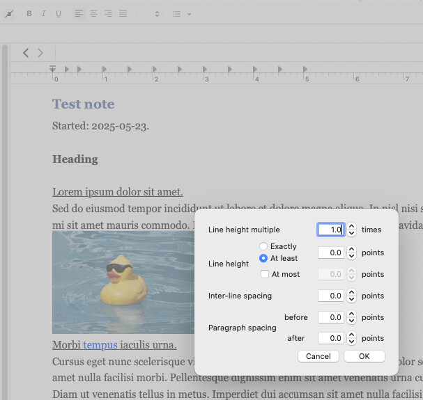
Task: Click the rubber duck image
Action: (x=123, y=282)
